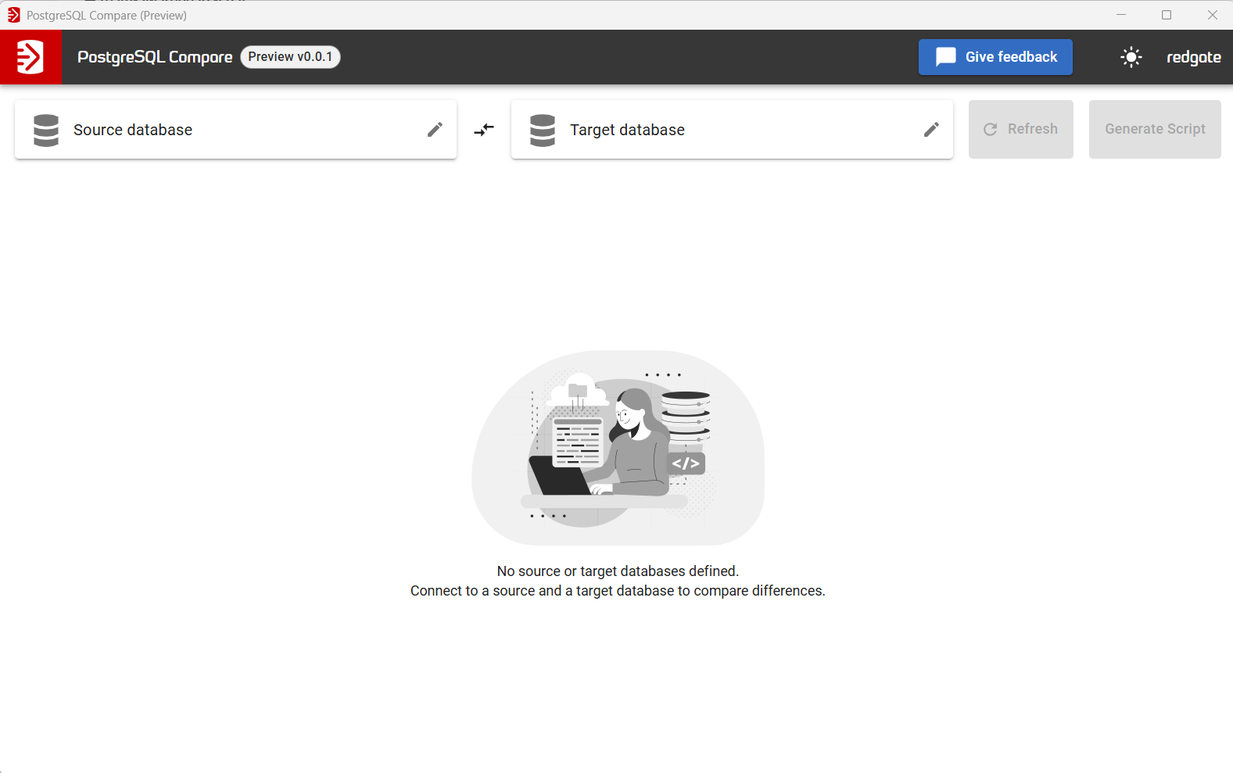Click the Source database cylinder icon
1233x773 pixels.
coord(46,130)
